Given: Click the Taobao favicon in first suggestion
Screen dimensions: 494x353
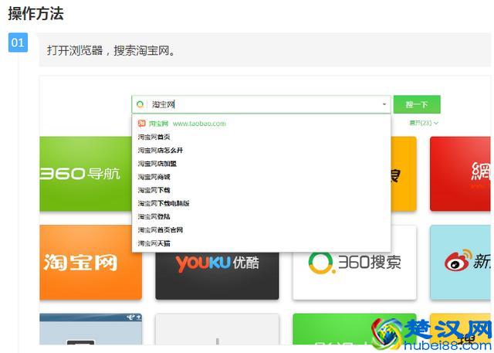Looking at the screenshot, I should (141, 124).
